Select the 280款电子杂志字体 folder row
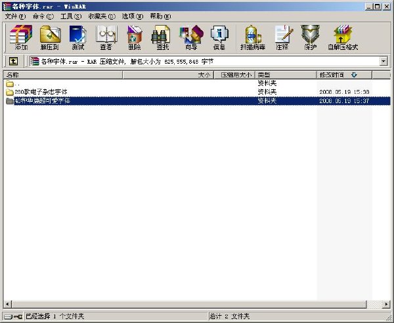Image resolution: width=394 pixels, height=323 pixels. (197, 92)
